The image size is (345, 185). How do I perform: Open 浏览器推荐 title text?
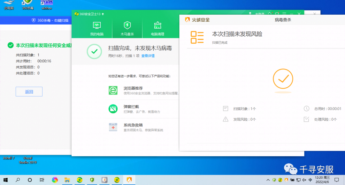(x=133, y=88)
